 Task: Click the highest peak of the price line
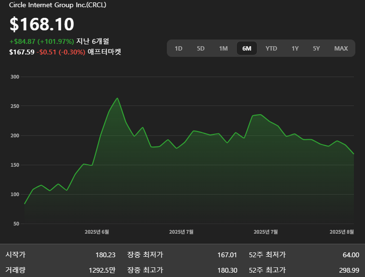click(117, 98)
